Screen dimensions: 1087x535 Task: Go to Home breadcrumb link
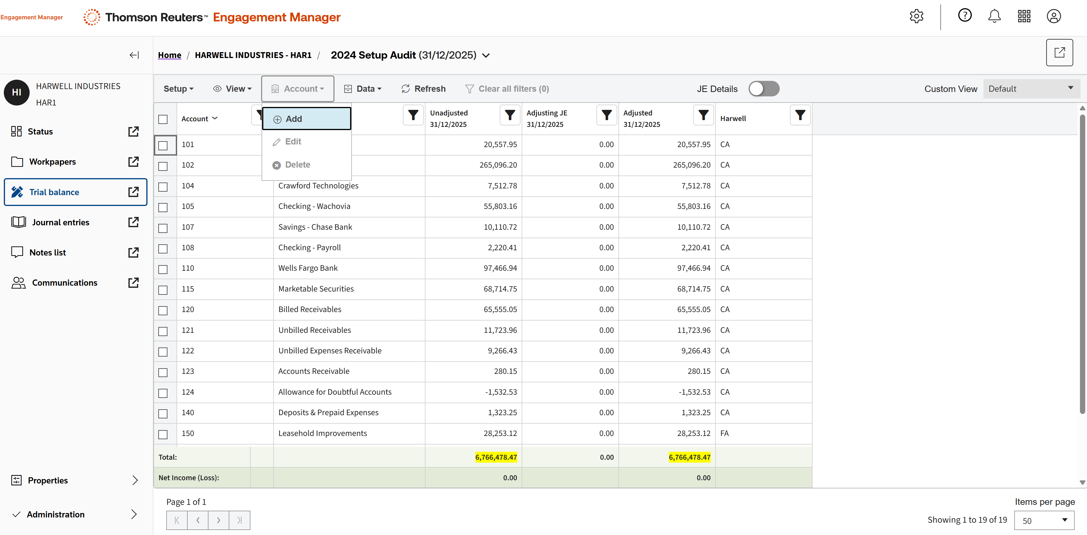(169, 55)
